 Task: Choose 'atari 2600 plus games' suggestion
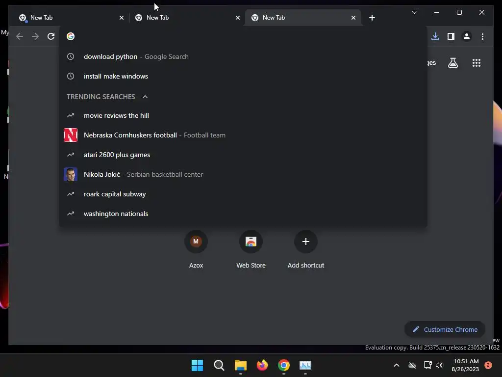(x=243, y=155)
